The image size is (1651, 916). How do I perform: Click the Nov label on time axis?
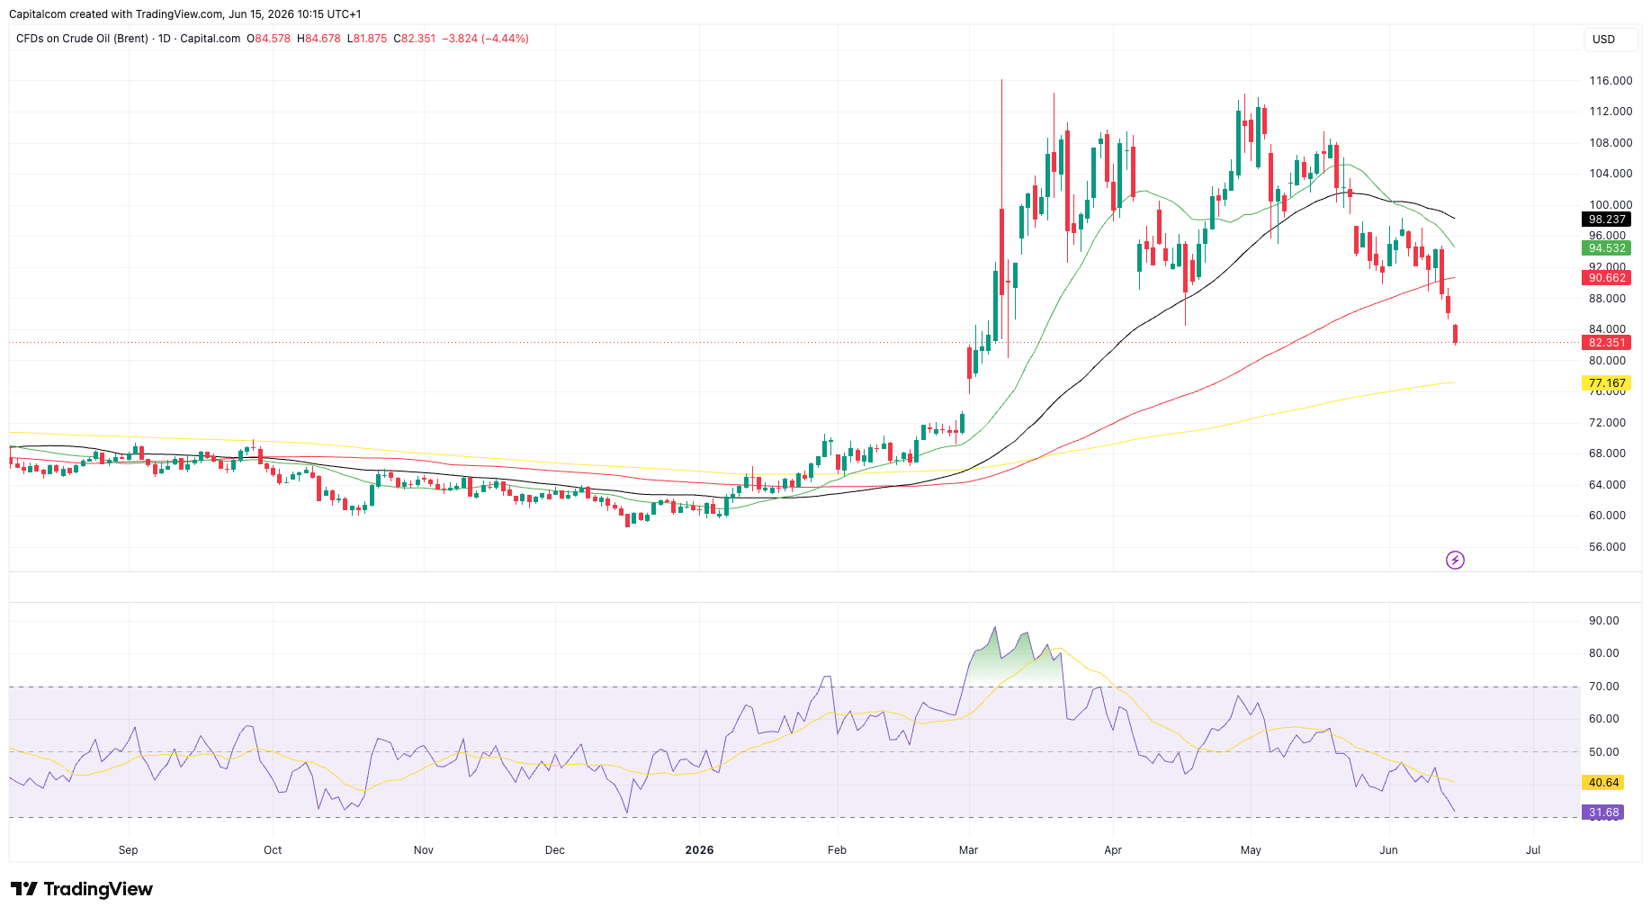click(x=424, y=850)
